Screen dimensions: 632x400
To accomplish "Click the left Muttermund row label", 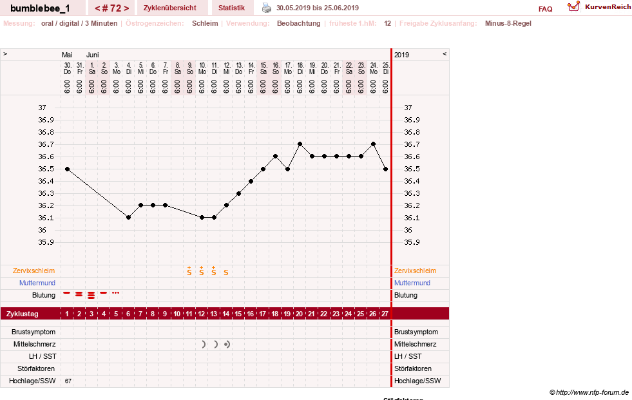I will point(37,283).
